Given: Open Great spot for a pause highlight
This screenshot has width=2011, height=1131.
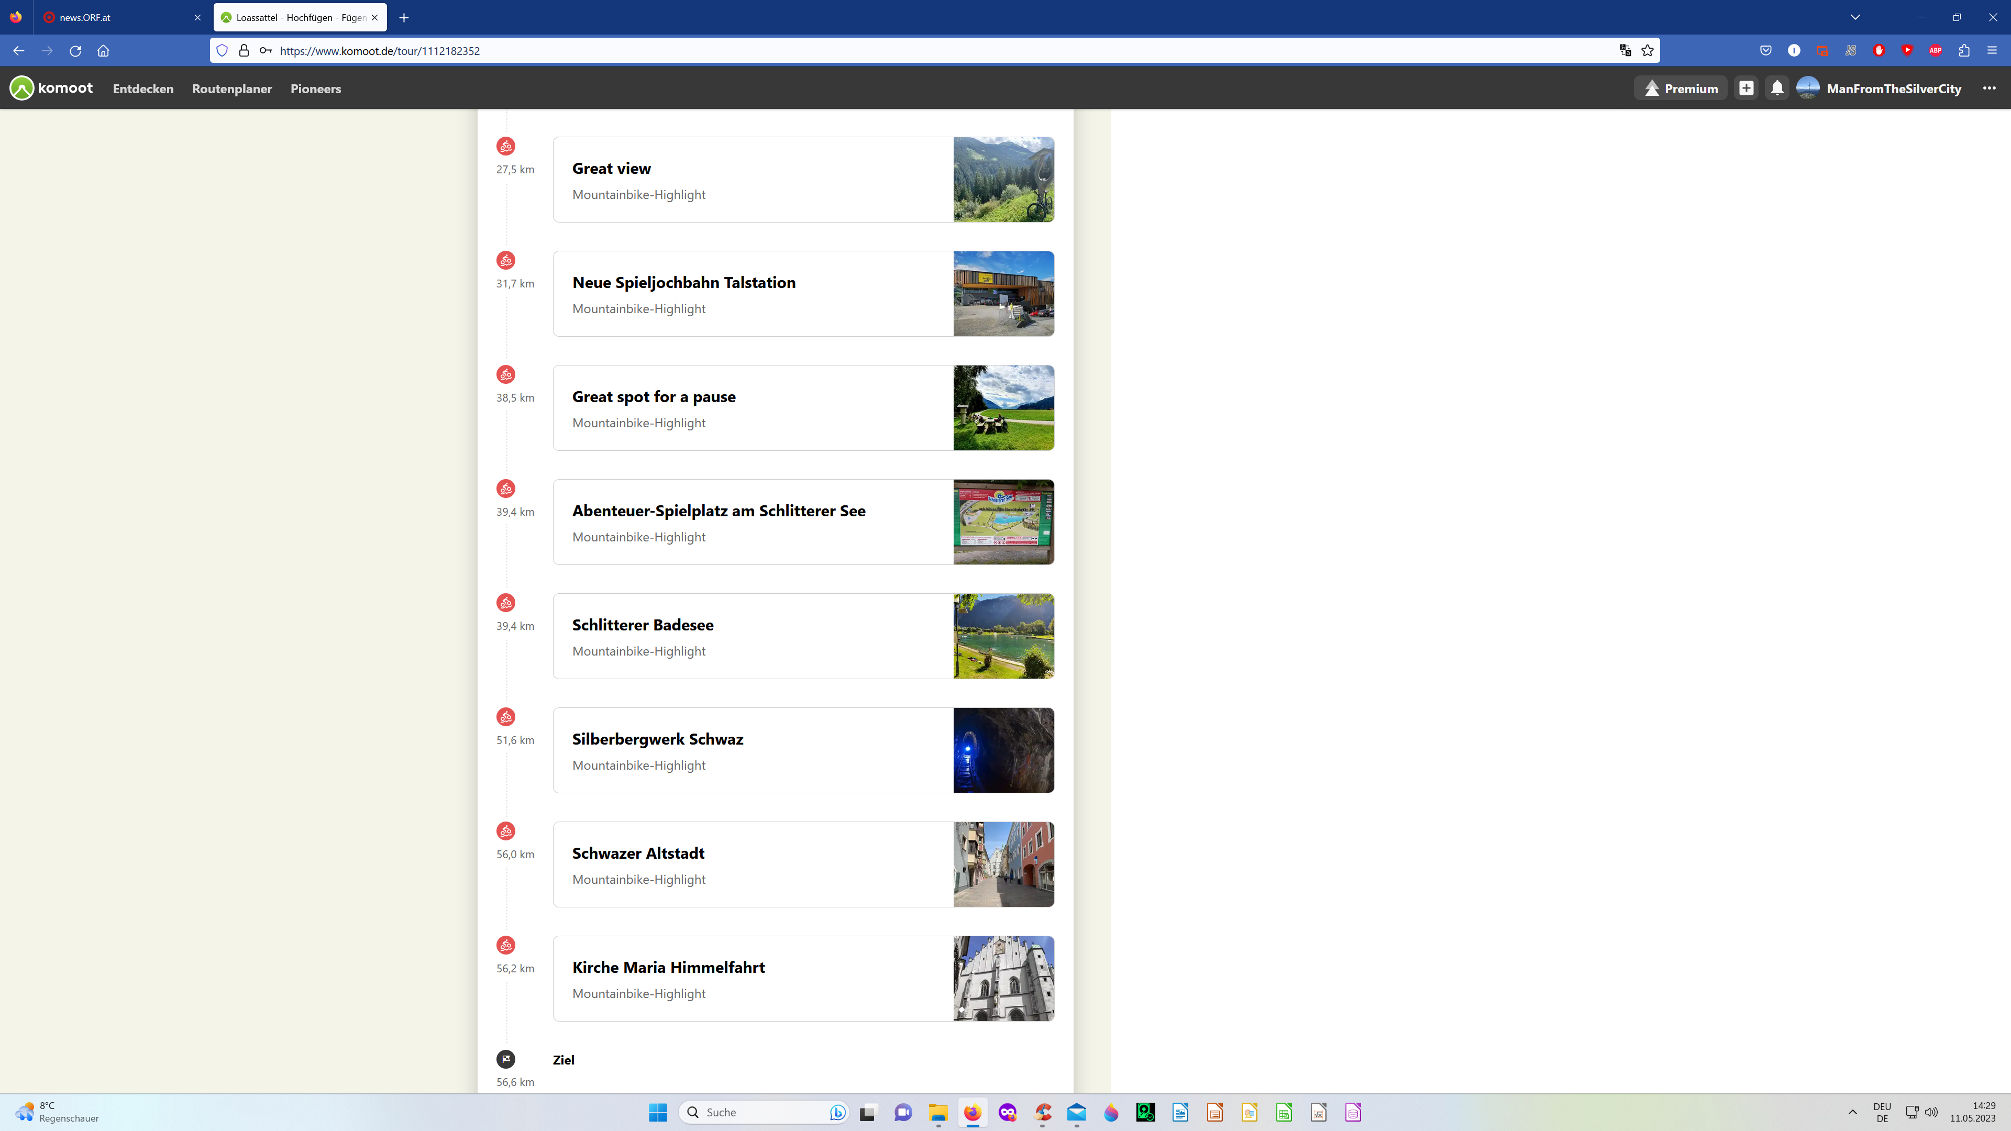Looking at the screenshot, I should (x=803, y=407).
